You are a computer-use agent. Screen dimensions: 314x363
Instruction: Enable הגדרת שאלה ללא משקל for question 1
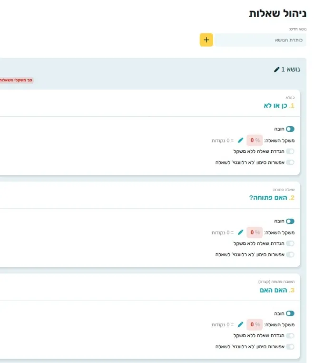(290, 151)
